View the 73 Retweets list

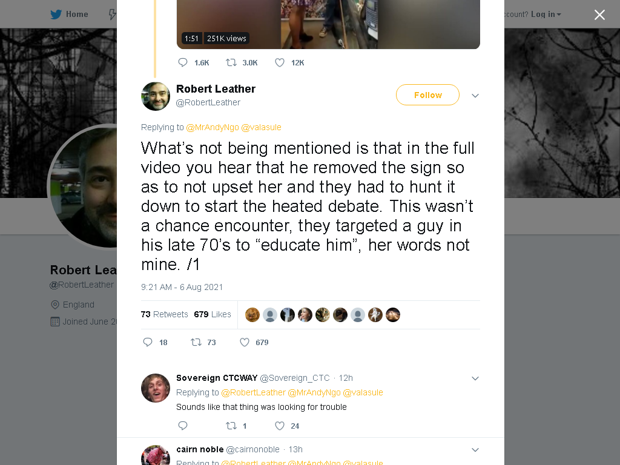coord(164,314)
